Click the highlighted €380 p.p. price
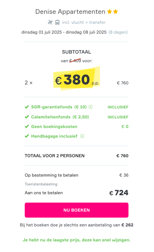The height and width of the screenshot is (252, 154). (77, 80)
